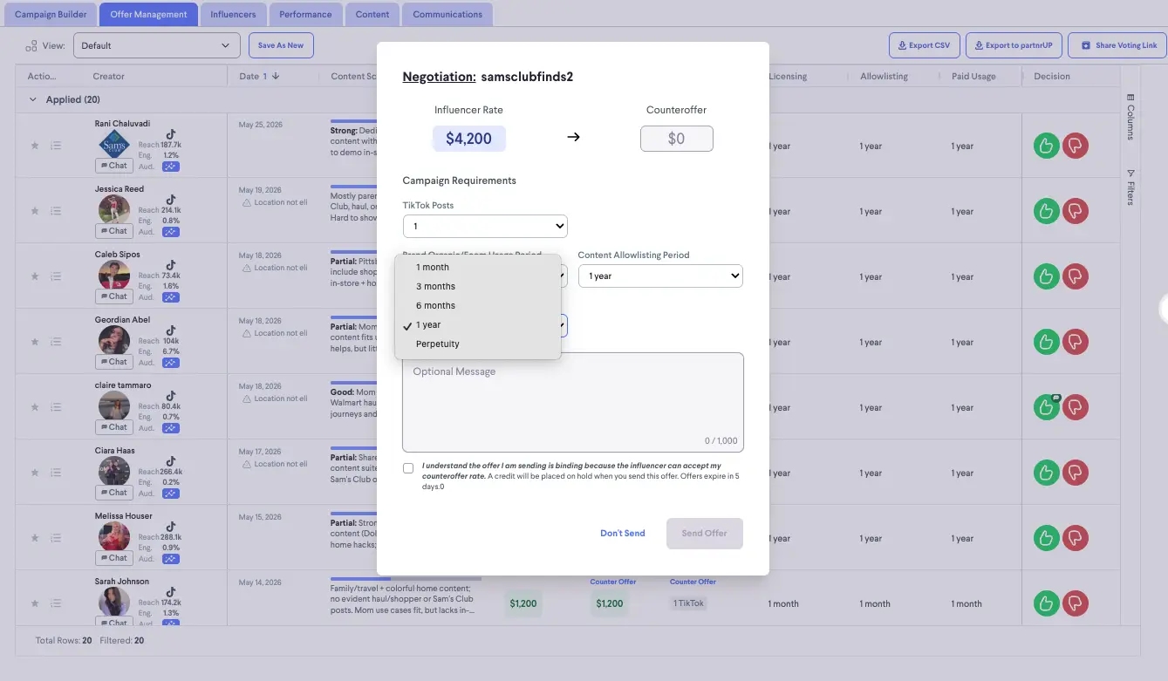Reject Caleb Sipos with thumbs down
Image resolution: width=1168 pixels, height=681 pixels.
[x=1075, y=276]
